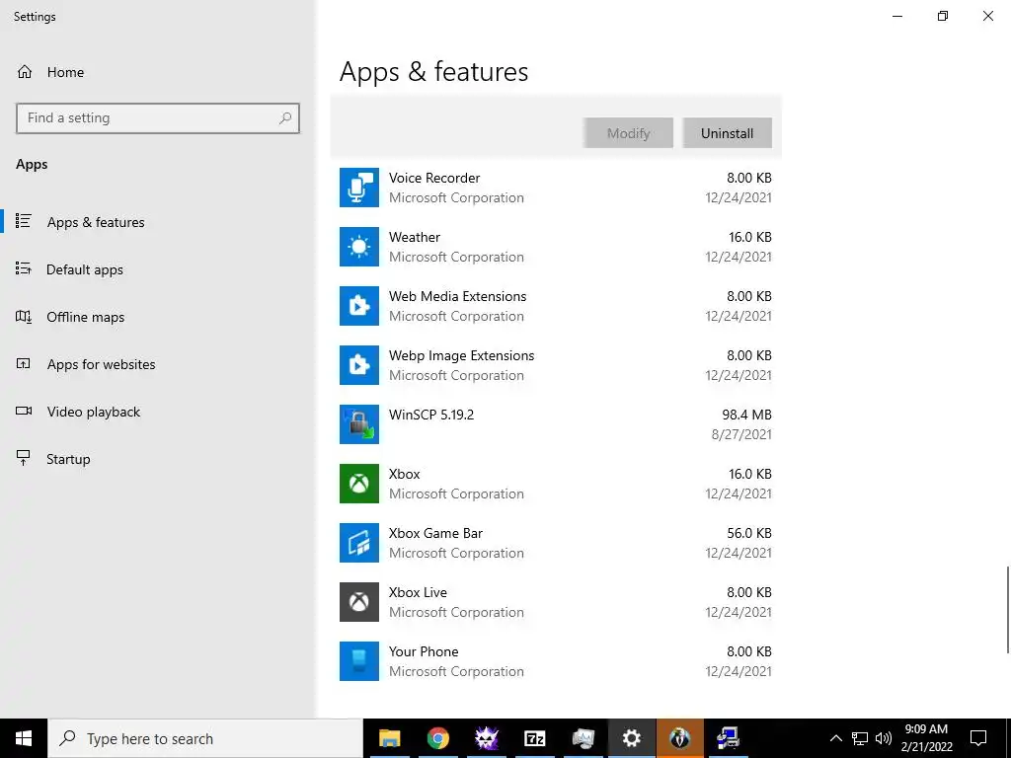Screen dimensions: 1011x758
Task: Select Voice Recorder in apps list
Action: coord(556,188)
